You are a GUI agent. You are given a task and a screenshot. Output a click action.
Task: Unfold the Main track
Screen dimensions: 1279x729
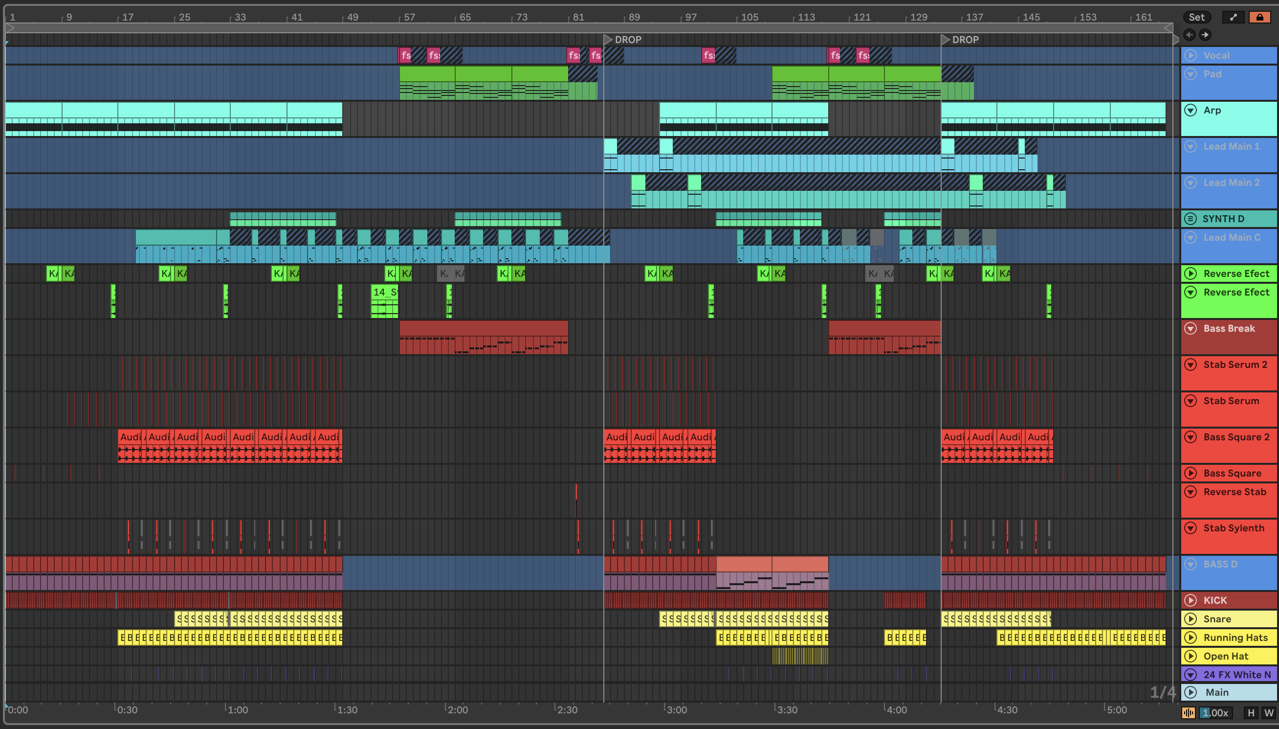[x=1191, y=692]
